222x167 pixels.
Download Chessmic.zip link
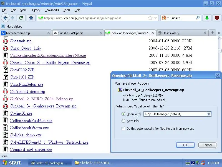tap(21, 41)
